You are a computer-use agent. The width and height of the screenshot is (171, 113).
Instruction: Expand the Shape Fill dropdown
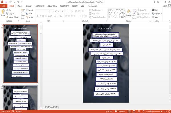point(142,10)
